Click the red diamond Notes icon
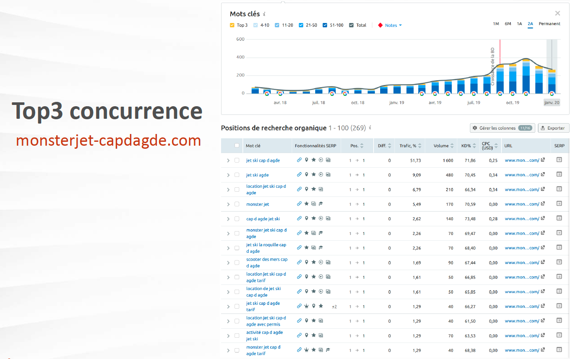The width and height of the screenshot is (570, 359). (380, 25)
